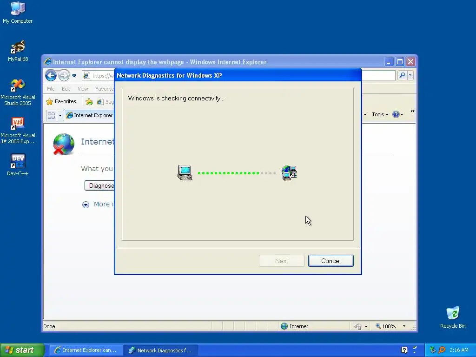476x357 pixels.
Task: Click globe with red X error icon
Action: point(64,144)
